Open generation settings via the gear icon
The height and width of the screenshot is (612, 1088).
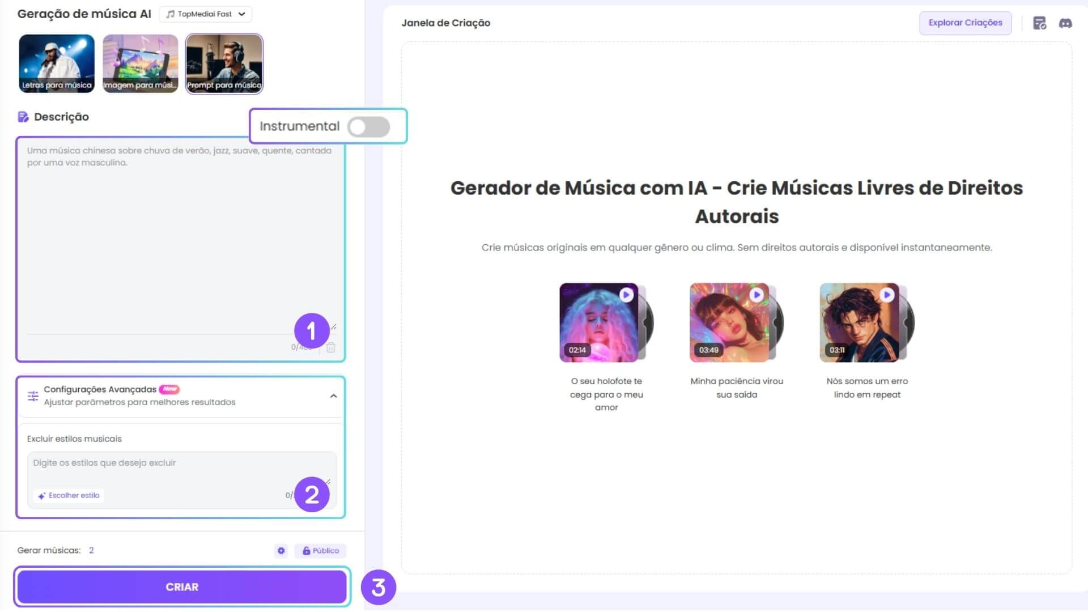pos(281,550)
